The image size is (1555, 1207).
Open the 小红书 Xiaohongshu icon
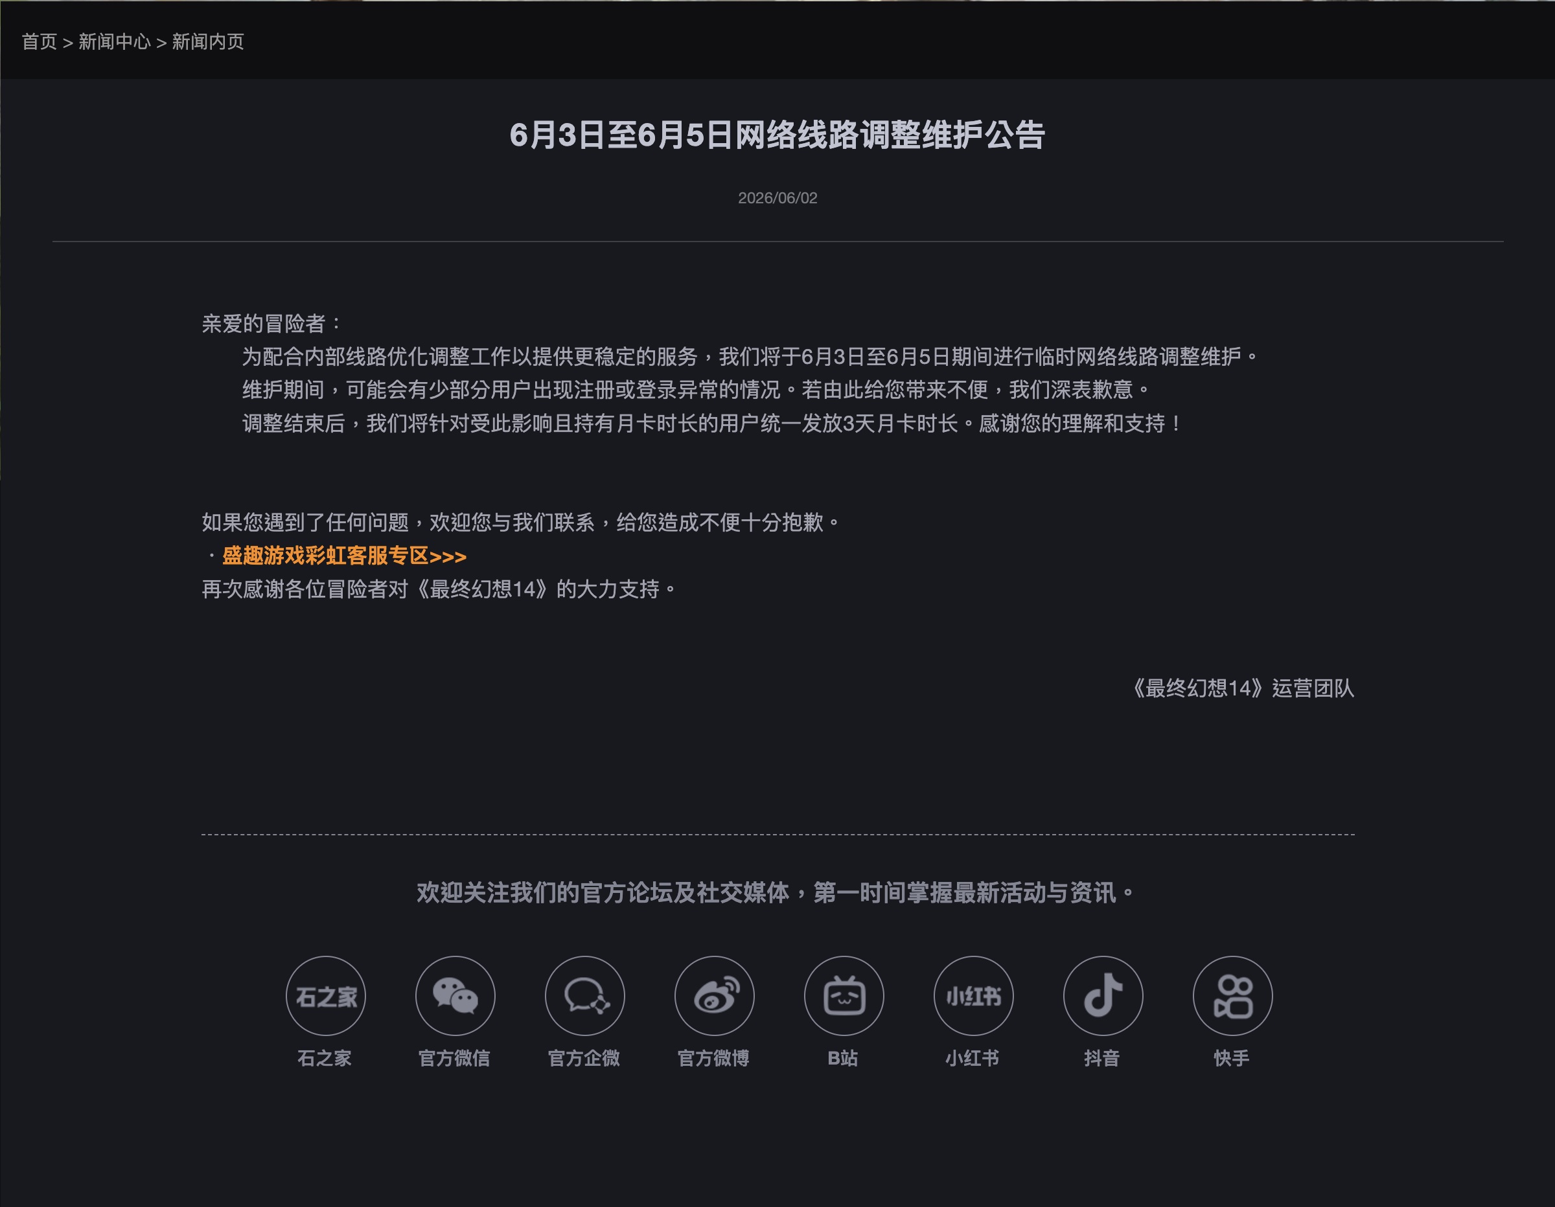pos(973,996)
